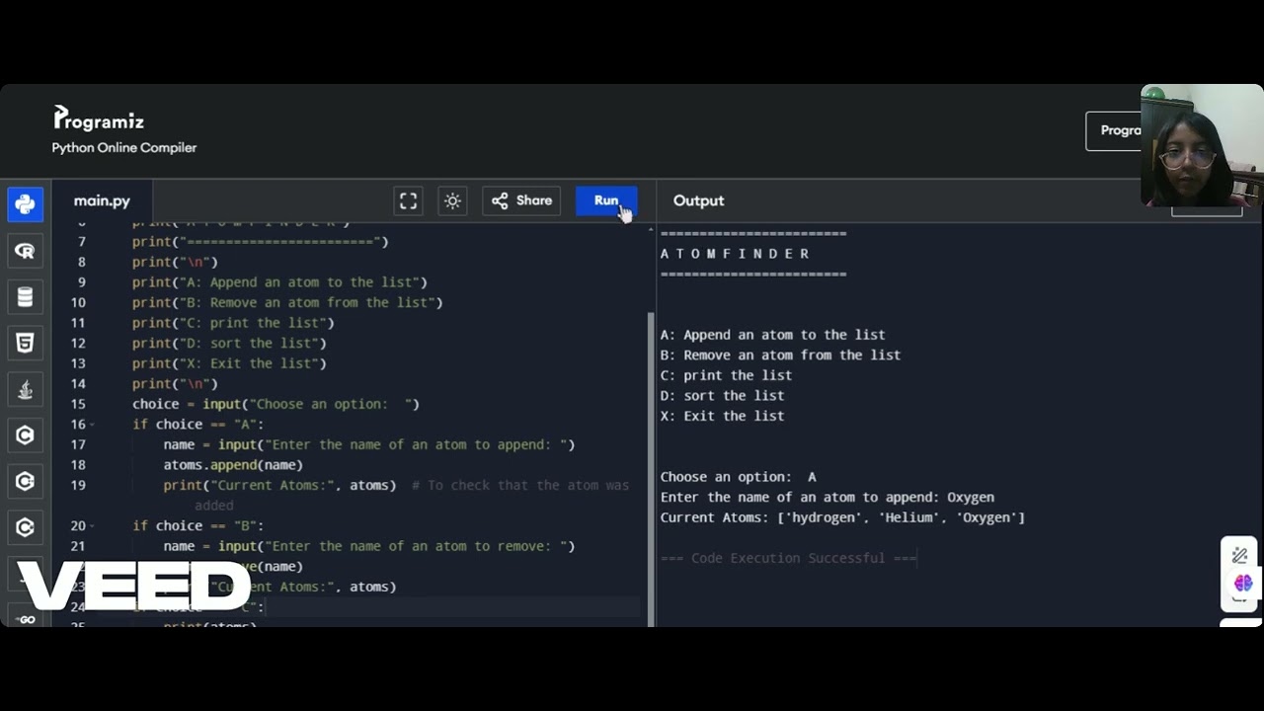Select the Python language icon in sidebar
Image resolution: width=1264 pixels, height=711 pixels.
tap(26, 204)
